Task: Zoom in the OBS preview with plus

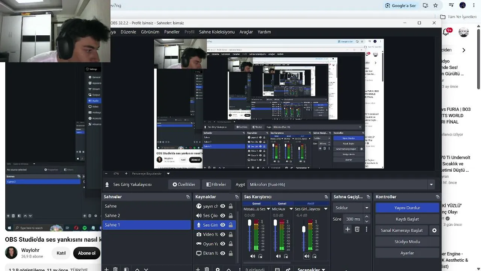Action: (x=126, y=174)
